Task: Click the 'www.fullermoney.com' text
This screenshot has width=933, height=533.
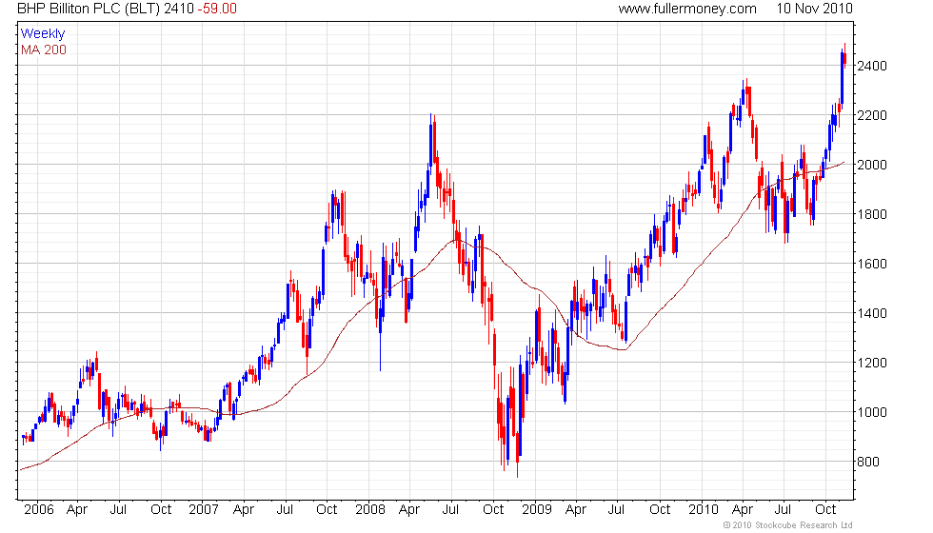Action: pyautogui.click(x=687, y=9)
